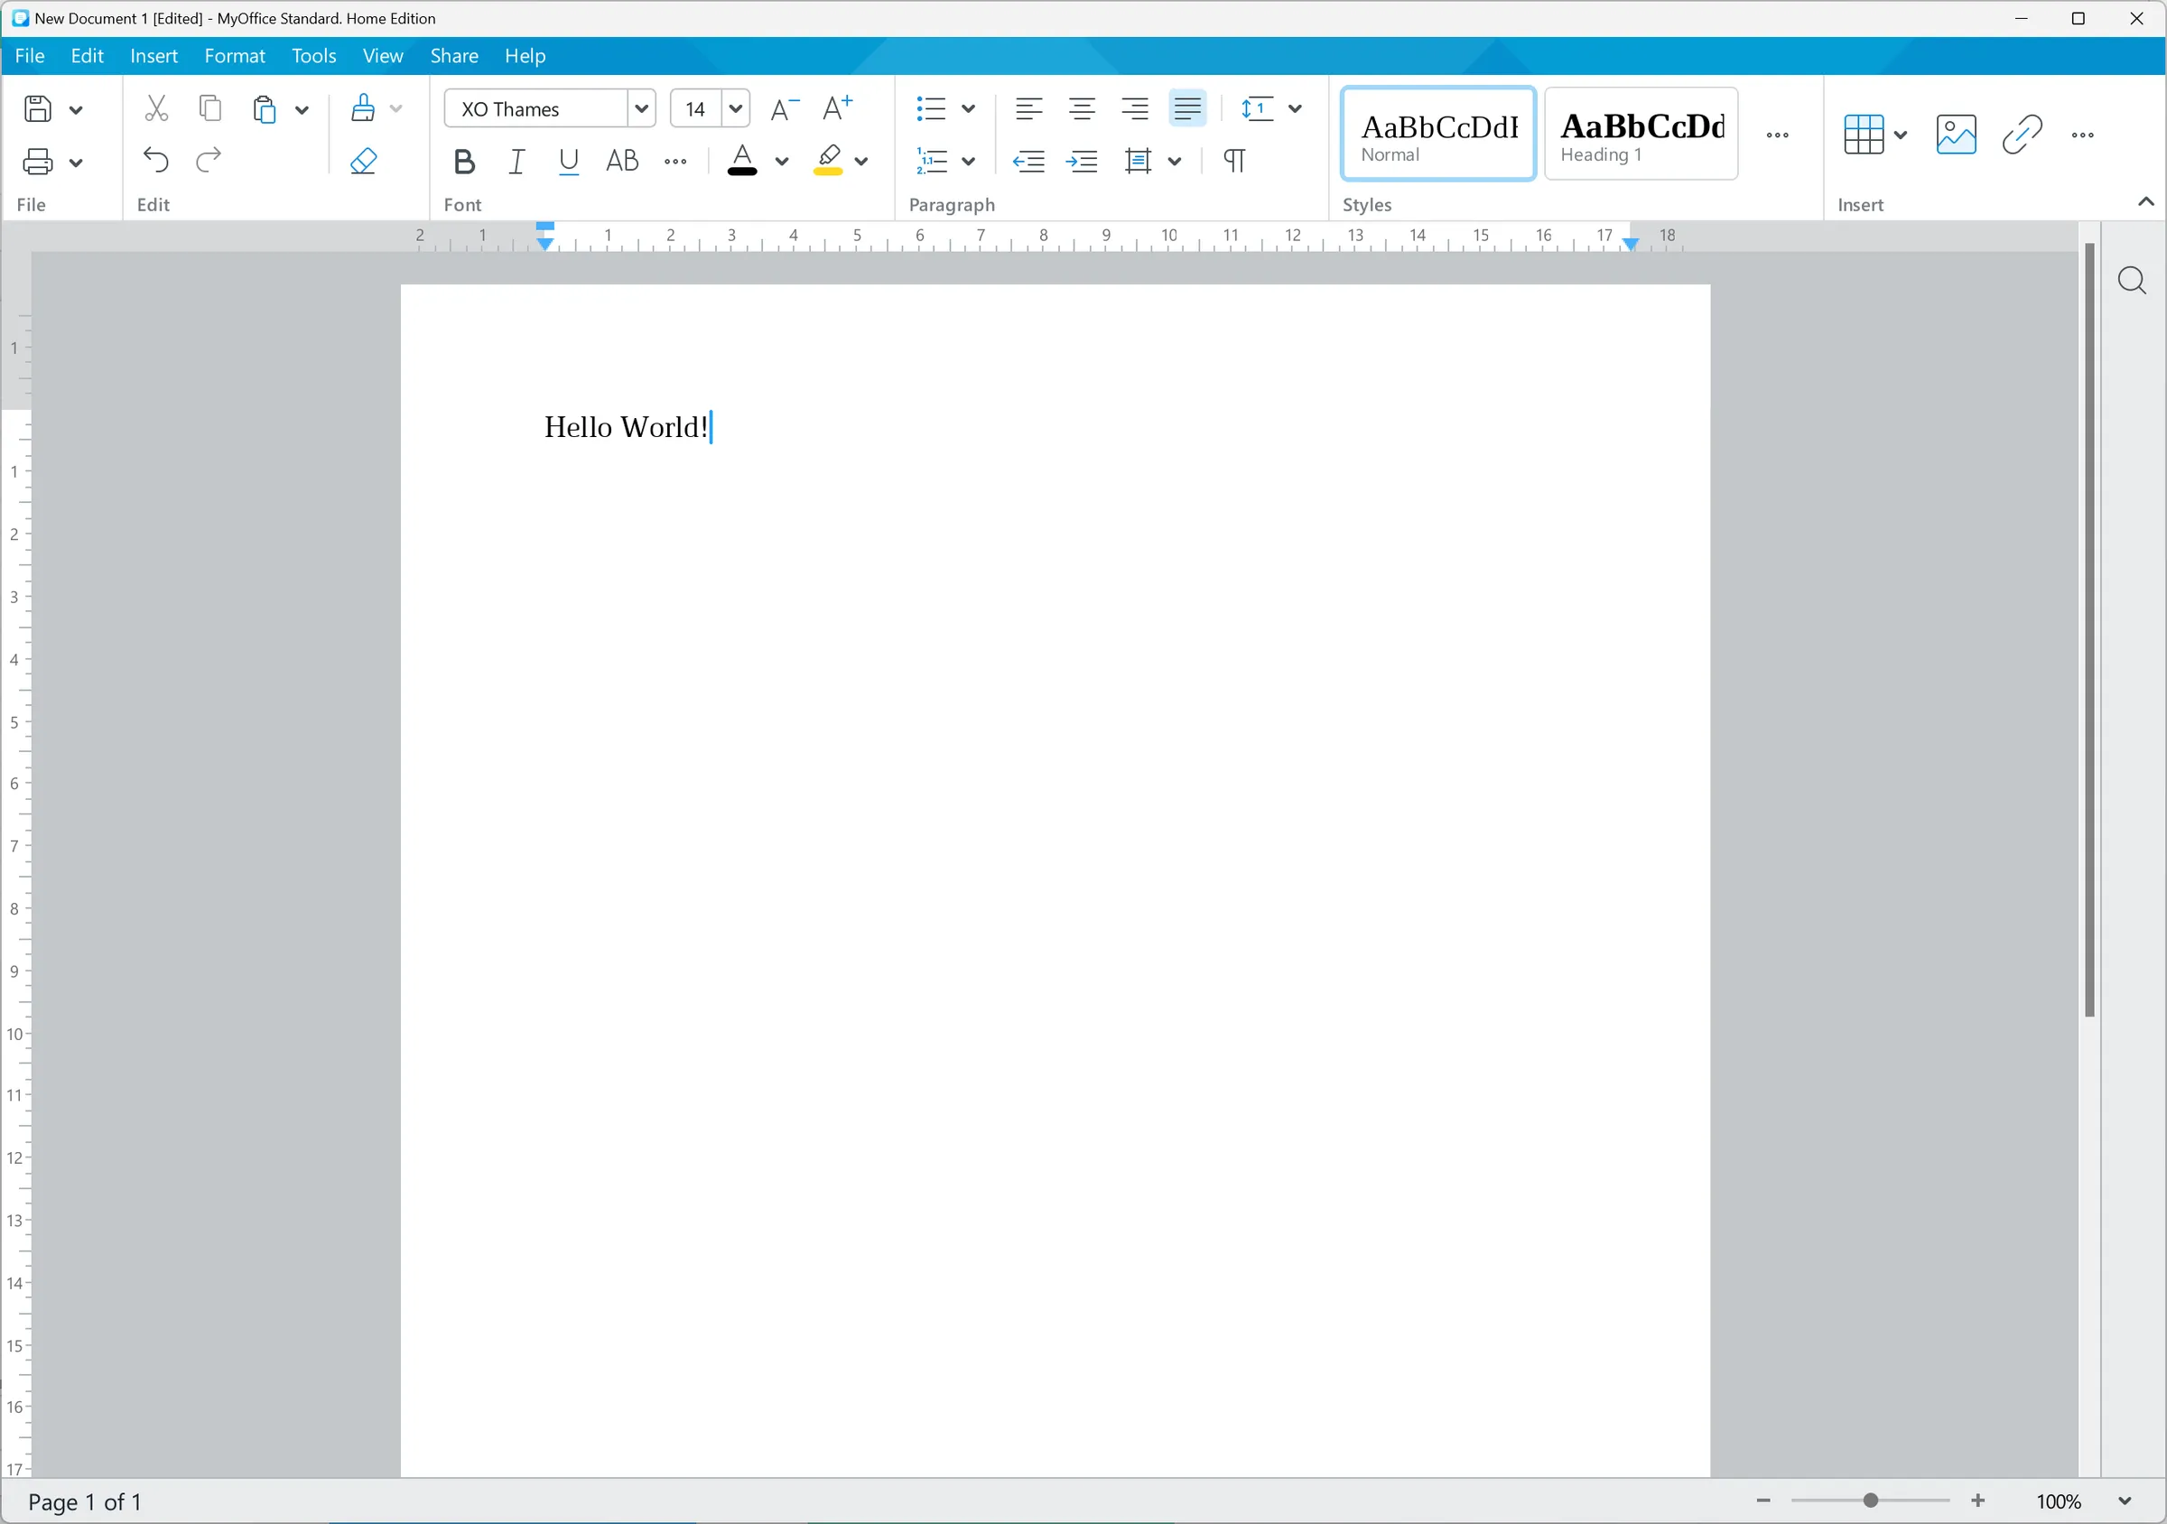Toggle underline formatting
2167x1524 pixels.
[x=568, y=161]
